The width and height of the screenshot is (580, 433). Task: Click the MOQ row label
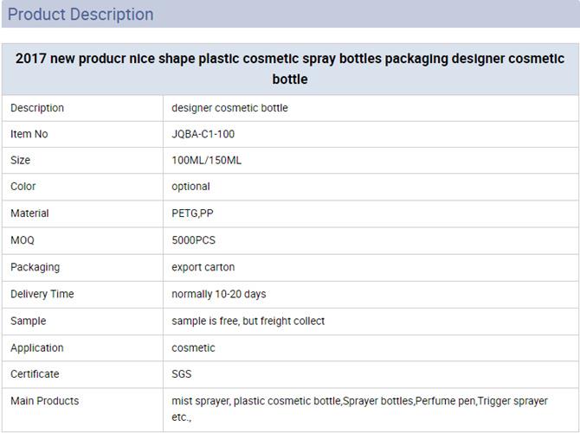click(x=23, y=240)
